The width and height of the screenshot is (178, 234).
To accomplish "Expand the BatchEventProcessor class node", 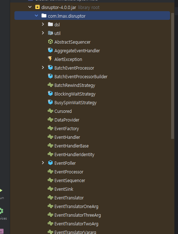I will [43, 67].
